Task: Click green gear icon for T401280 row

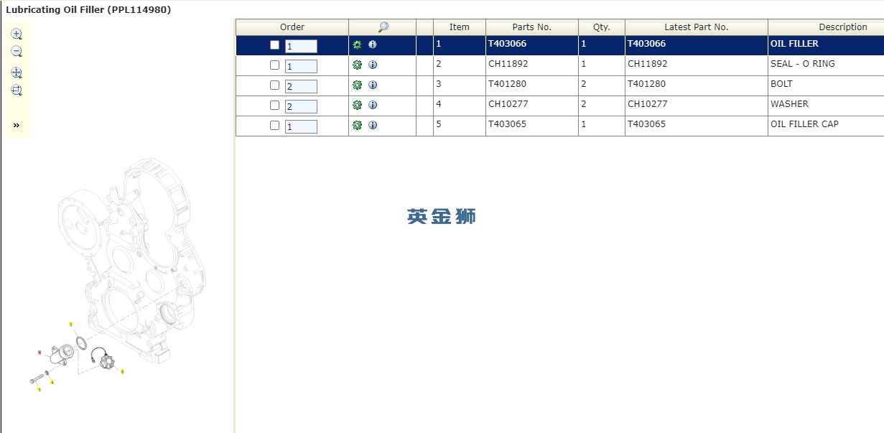Action: tap(357, 85)
